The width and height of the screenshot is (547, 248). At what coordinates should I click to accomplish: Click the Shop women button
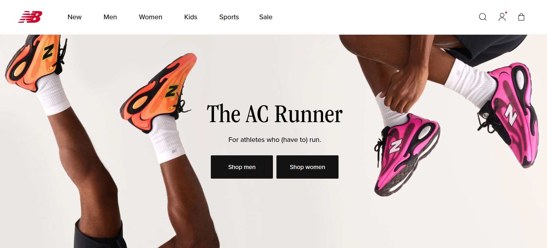tap(307, 167)
